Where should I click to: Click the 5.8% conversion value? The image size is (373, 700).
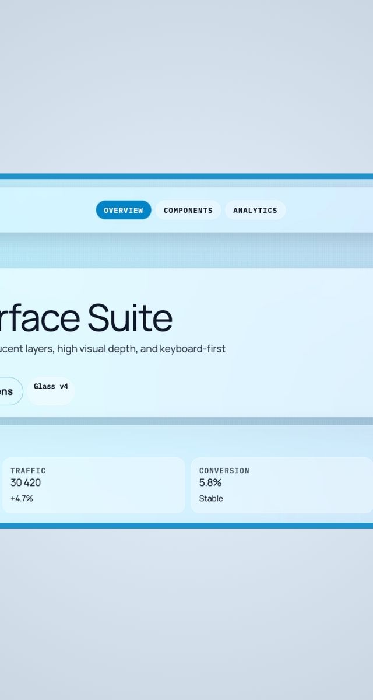210,482
